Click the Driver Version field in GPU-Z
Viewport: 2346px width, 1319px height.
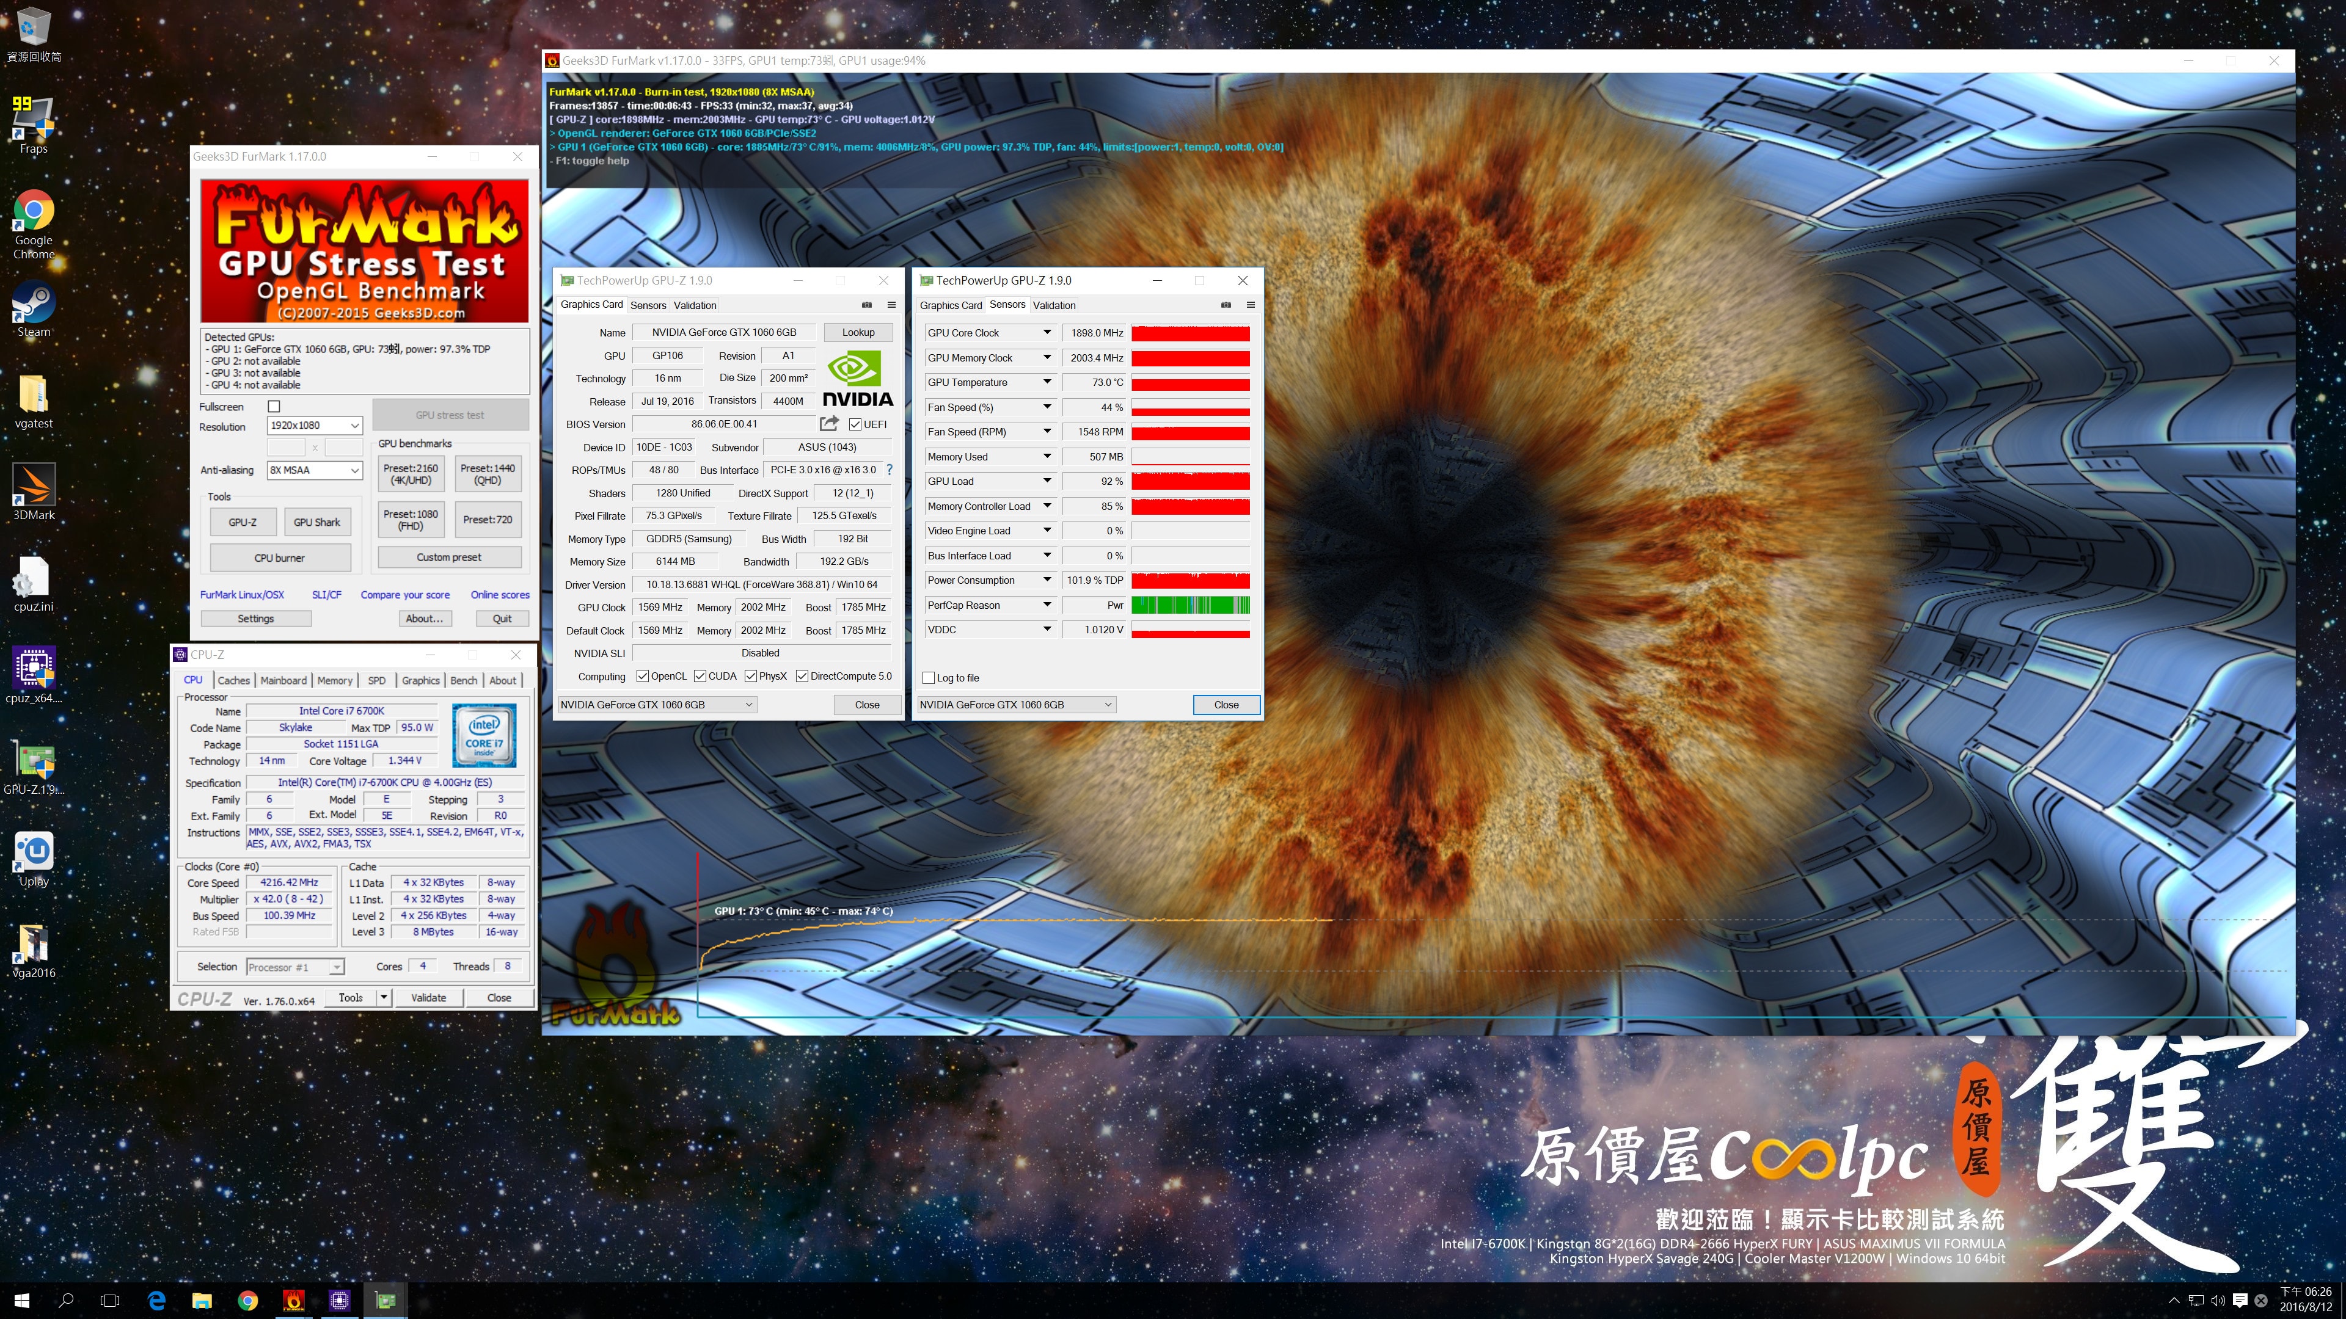762,584
